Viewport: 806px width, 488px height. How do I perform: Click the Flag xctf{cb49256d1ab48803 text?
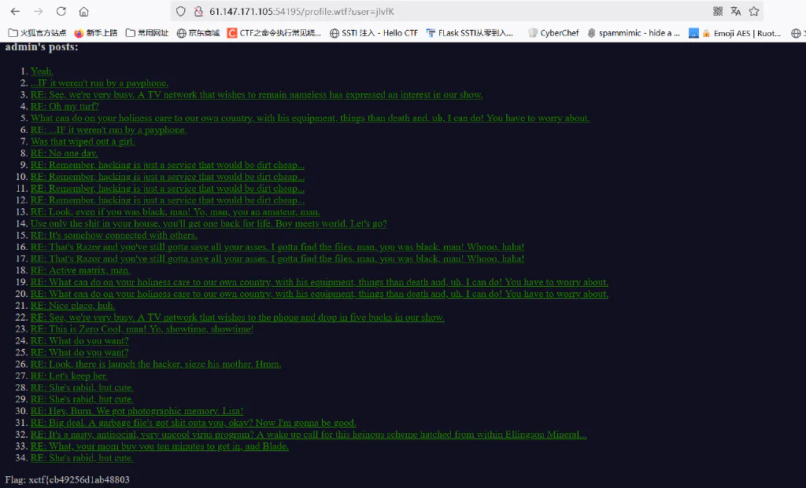pyautogui.click(x=68, y=480)
